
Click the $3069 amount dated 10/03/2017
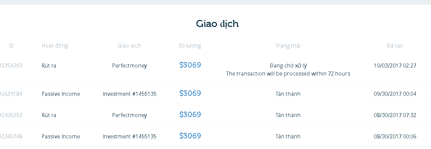pyautogui.click(x=190, y=65)
